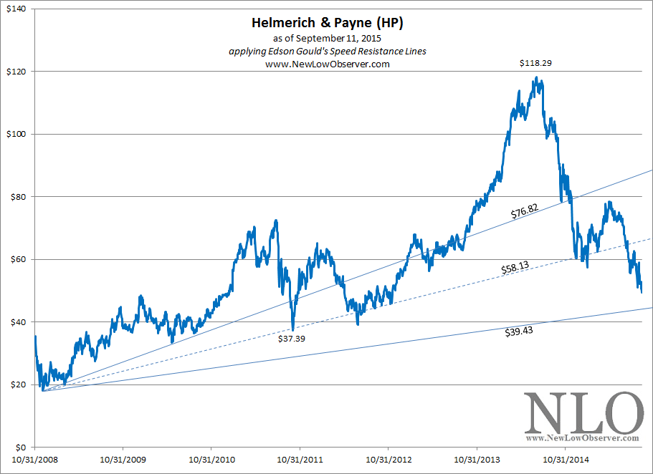Click the $40 y-axis label
This screenshot has width=653, height=474.
[x=19, y=322]
